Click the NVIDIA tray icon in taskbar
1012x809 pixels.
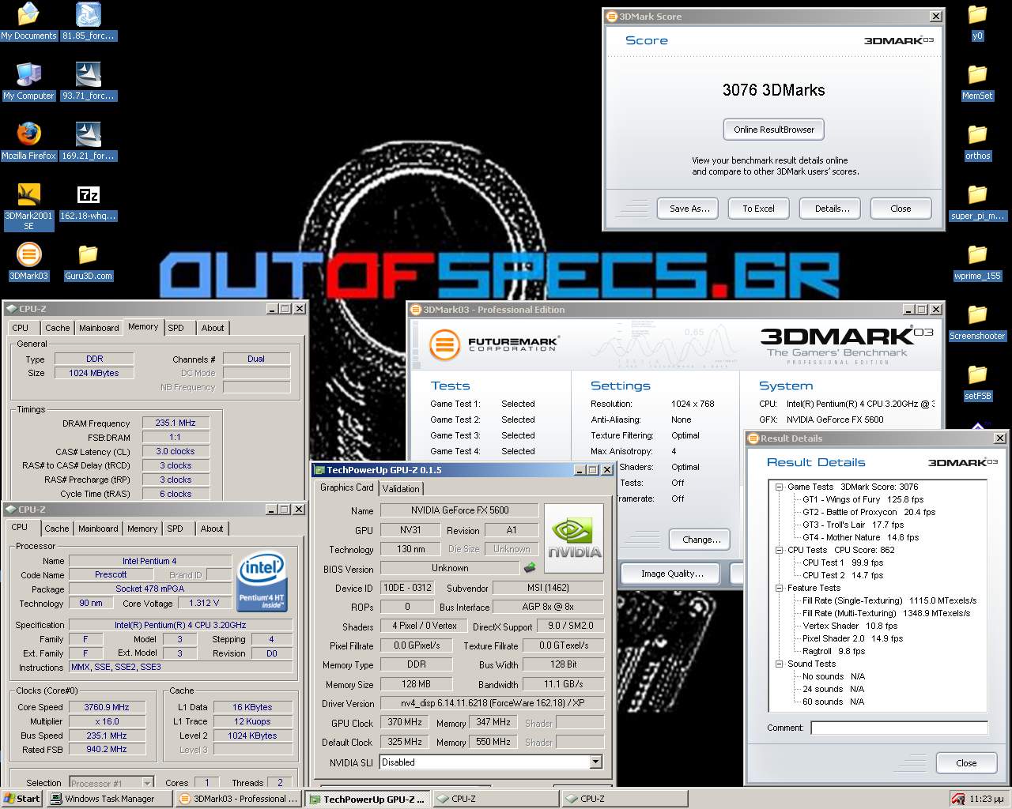(958, 799)
